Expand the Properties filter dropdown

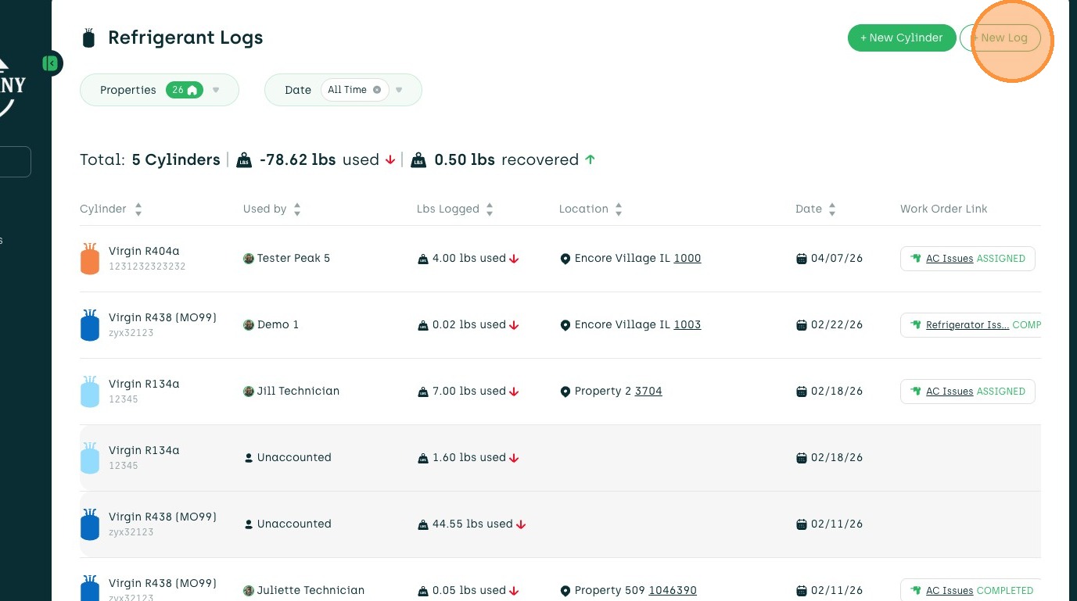coord(216,90)
